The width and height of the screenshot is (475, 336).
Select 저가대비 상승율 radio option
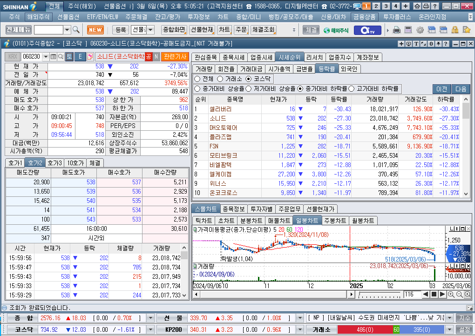(249, 89)
